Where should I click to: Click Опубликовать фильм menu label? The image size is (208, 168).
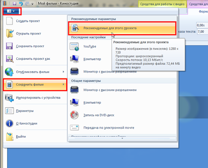coord(32,72)
